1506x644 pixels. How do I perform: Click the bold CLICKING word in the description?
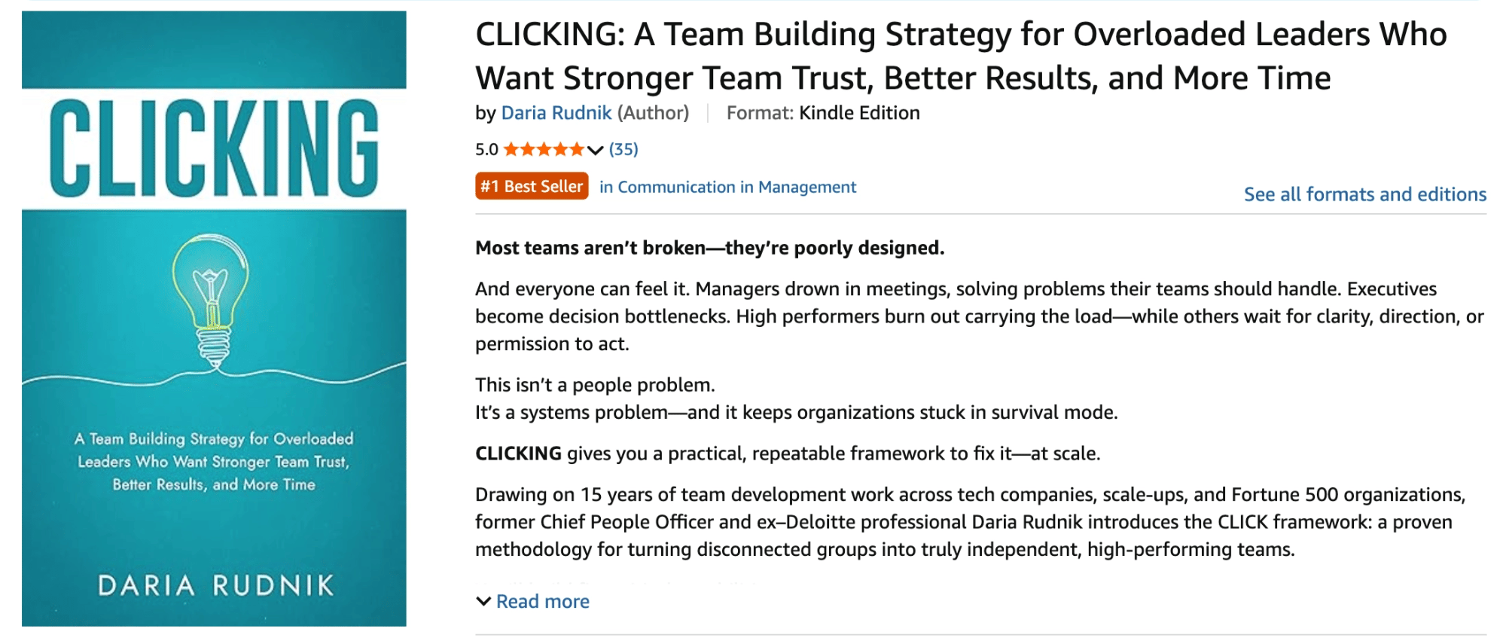[518, 453]
